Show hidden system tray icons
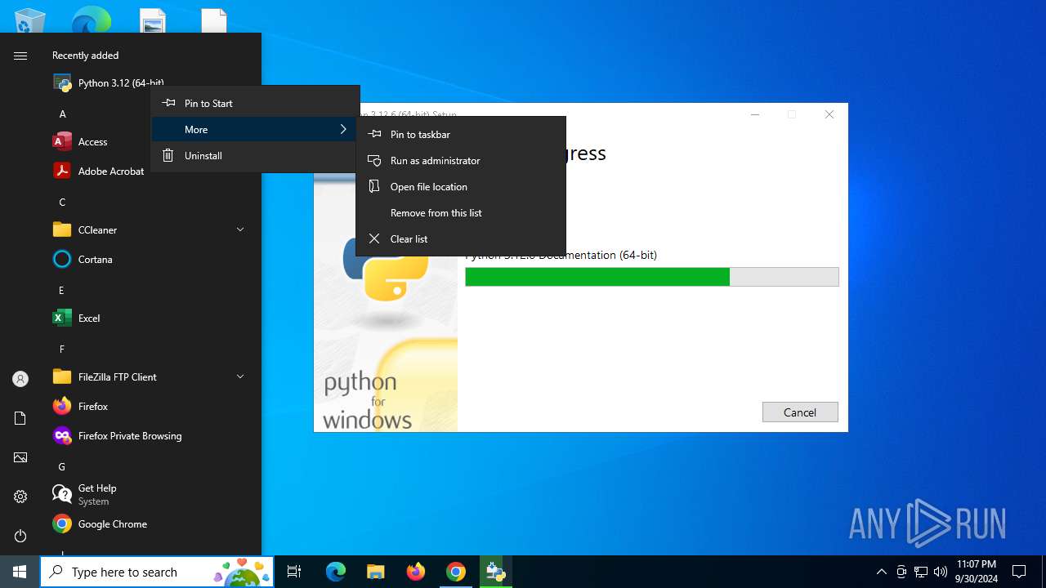The width and height of the screenshot is (1046, 588). tap(881, 572)
